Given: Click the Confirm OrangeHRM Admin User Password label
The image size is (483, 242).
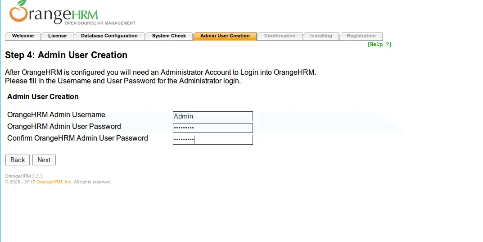Looking at the screenshot, I should [77, 138].
